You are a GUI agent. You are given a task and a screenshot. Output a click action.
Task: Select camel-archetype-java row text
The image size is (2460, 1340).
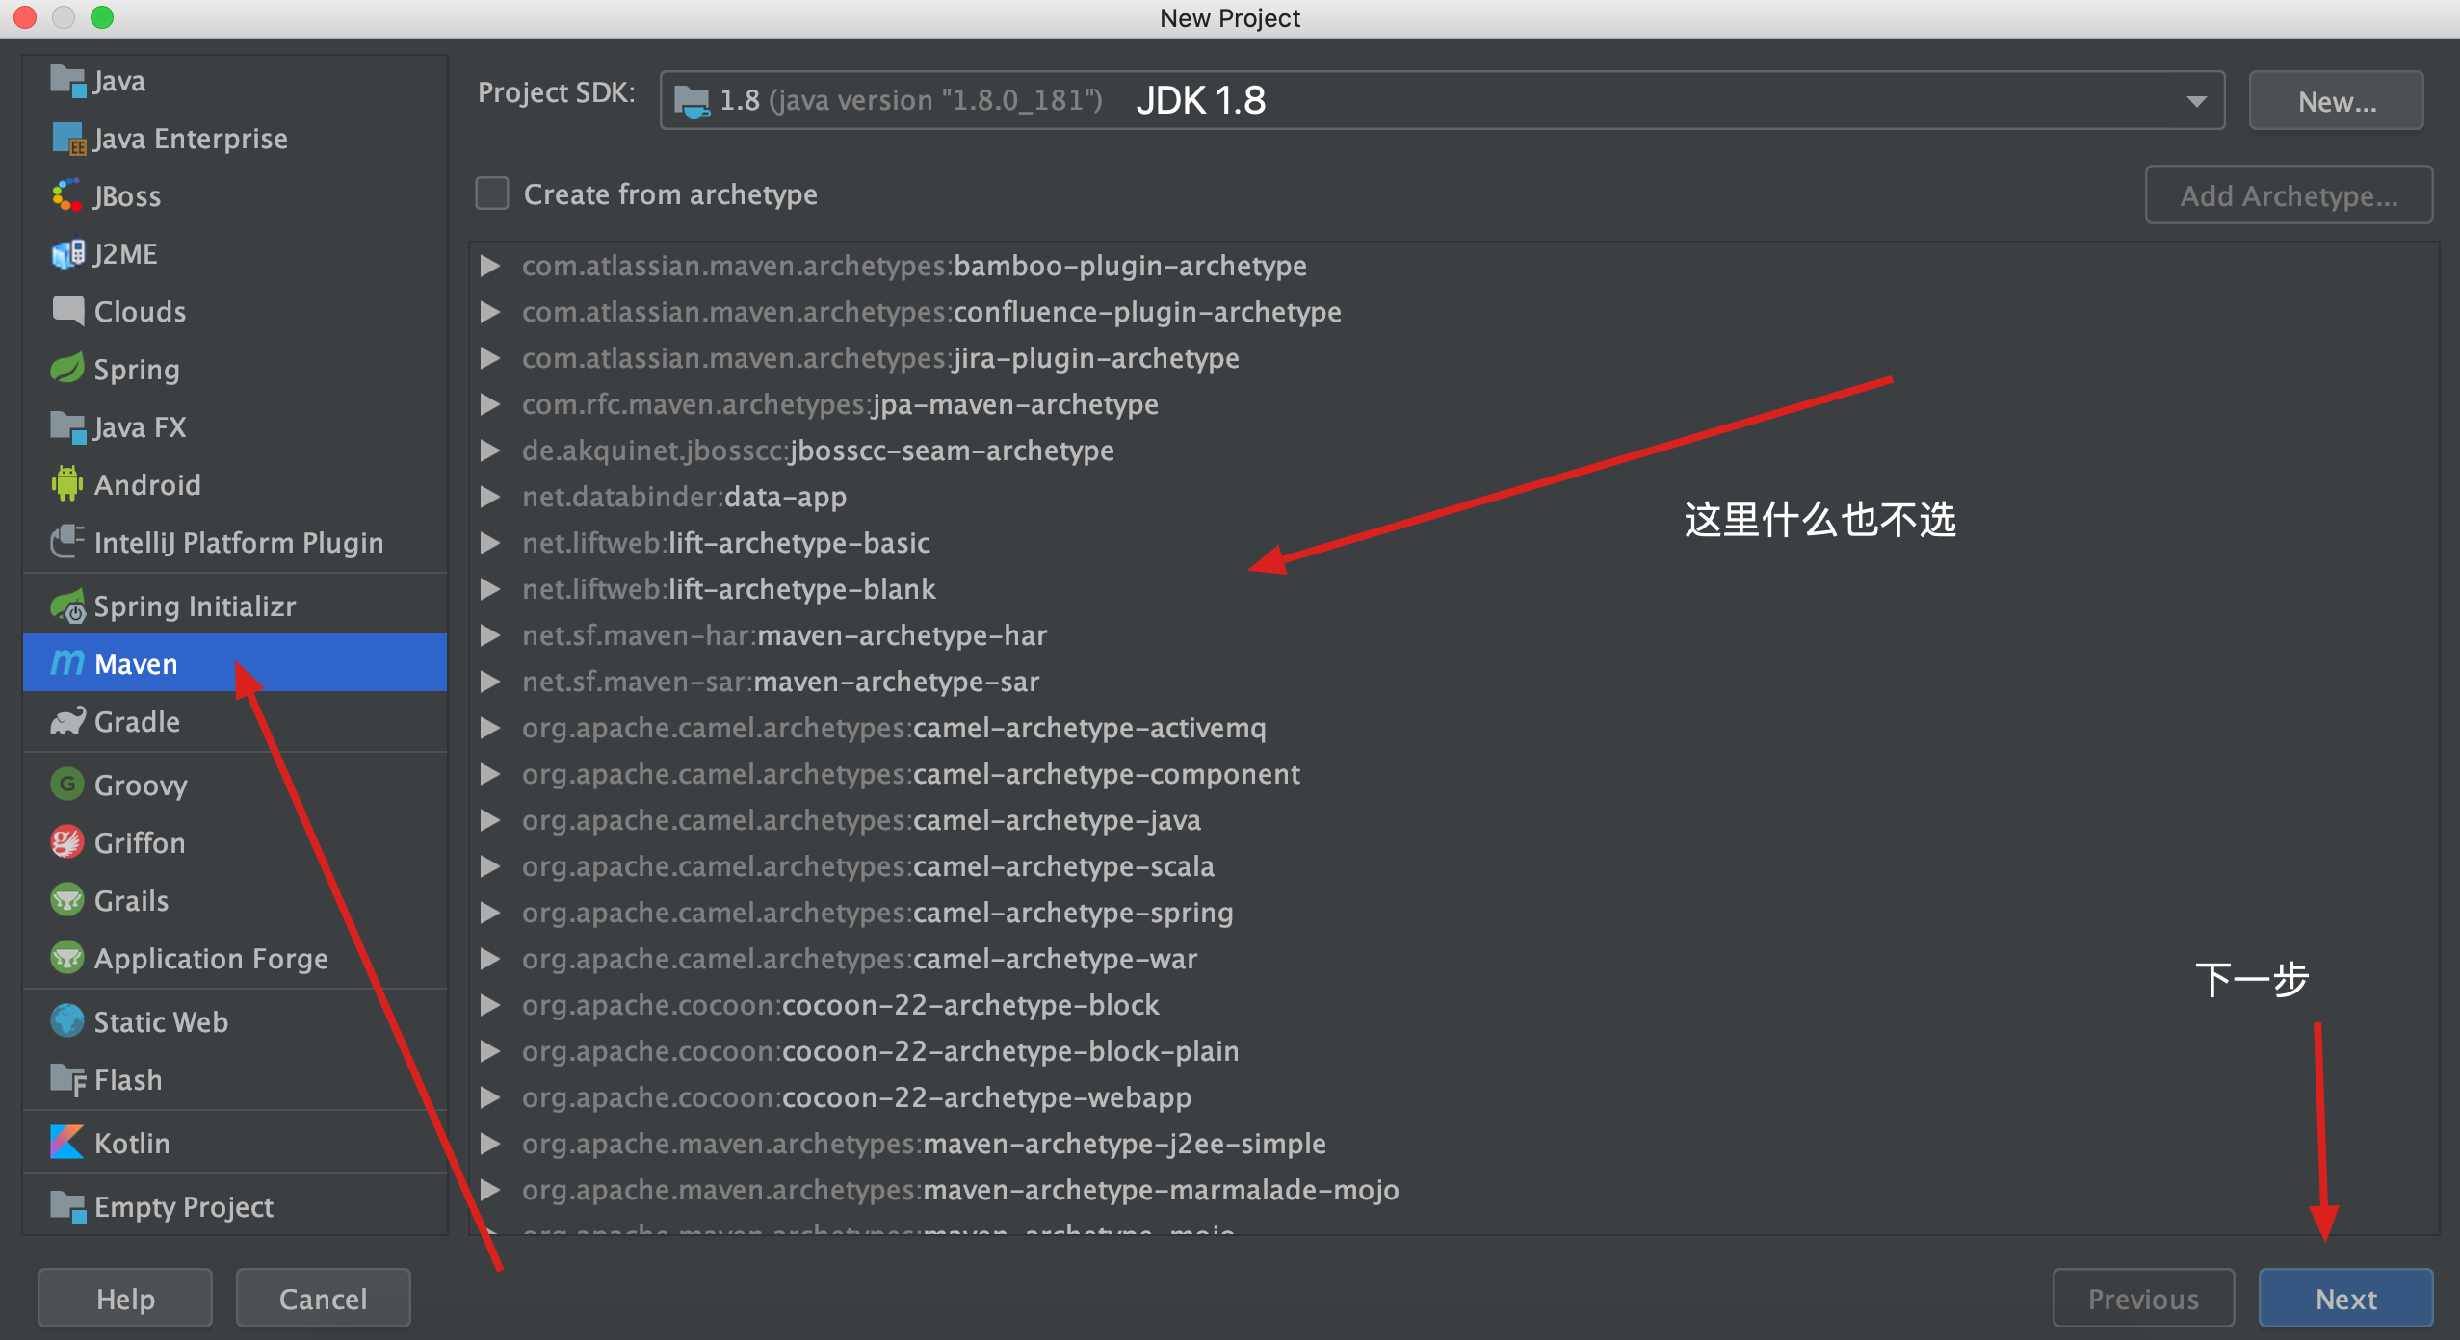pyautogui.click(x=861, y=820)
